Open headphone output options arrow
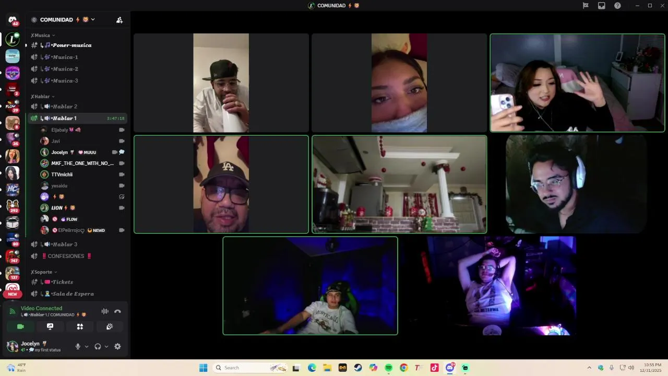The width and height of the screenshot is (668, 376). click(x=106, y=346)
